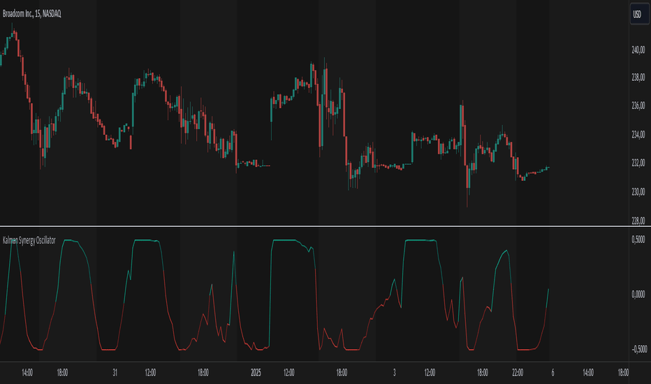Click the 2025 label on time axis
This screenshot has height=384, width=651.
(256, 372)
